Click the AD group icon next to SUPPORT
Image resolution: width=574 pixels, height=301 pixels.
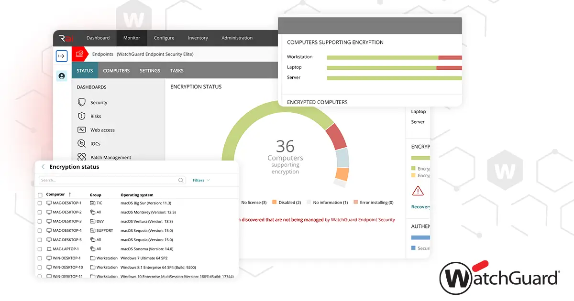click(x=92, y=230)
